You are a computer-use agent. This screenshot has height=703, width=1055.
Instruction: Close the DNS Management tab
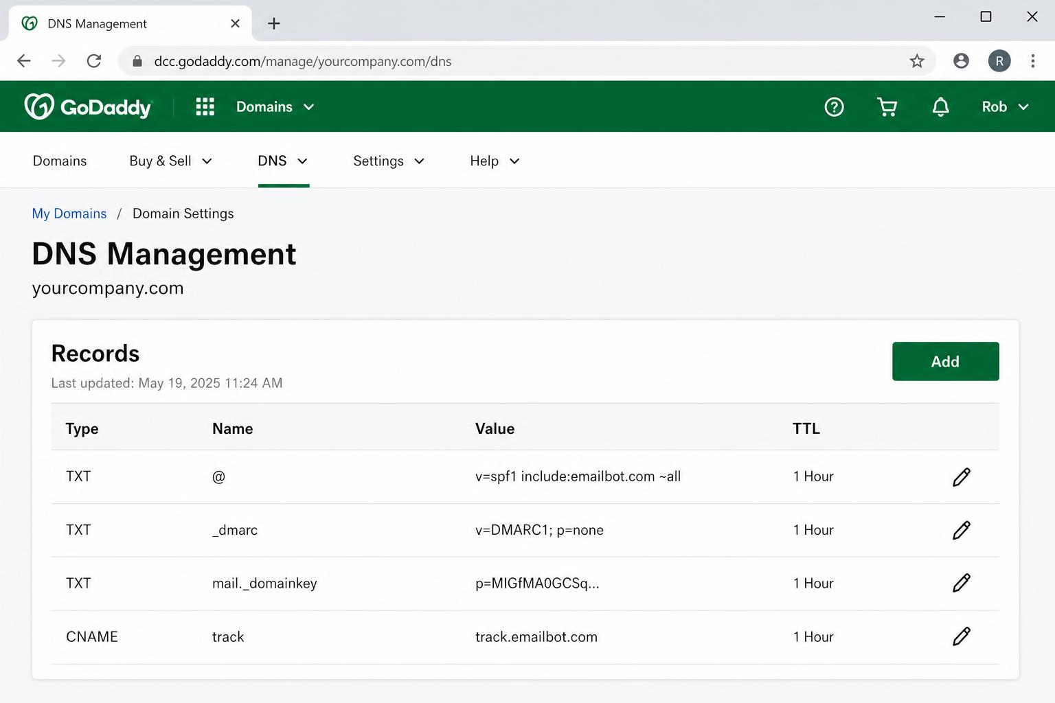click(x=235, y=23)
